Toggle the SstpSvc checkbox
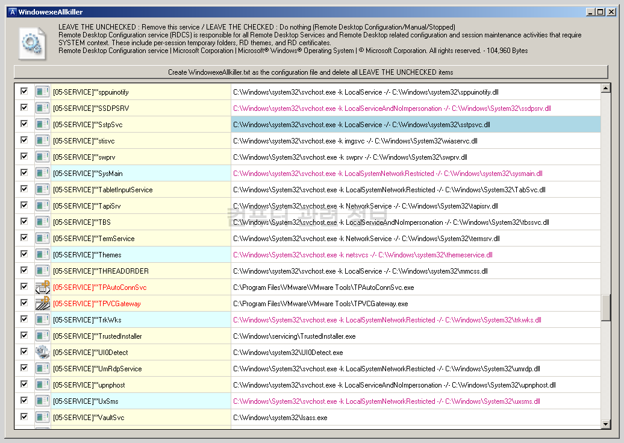 (24, 124)
